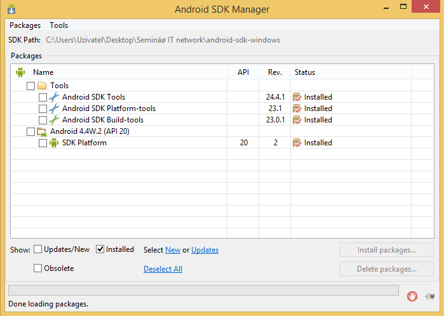Screen dimensions: 444x316
Task: Check the SDK Platform checkbox
Action: click(x=43, y=143)
